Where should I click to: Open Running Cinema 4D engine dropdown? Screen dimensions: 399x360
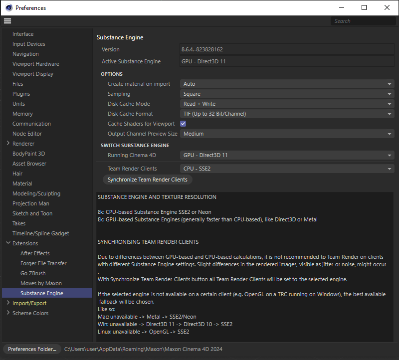click(x=287, y=155)
